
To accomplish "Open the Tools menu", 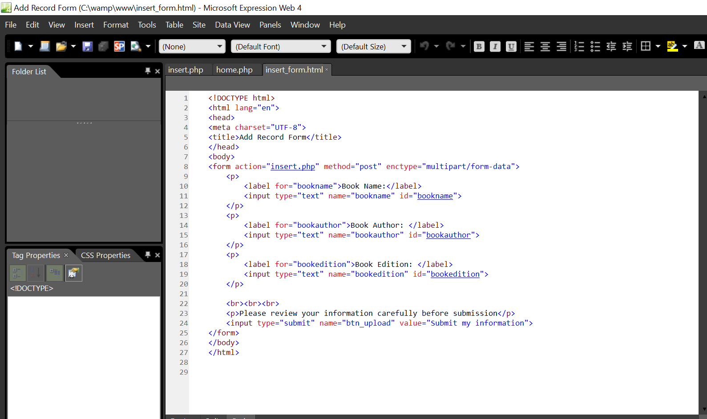I will click(x=147, y=25).
